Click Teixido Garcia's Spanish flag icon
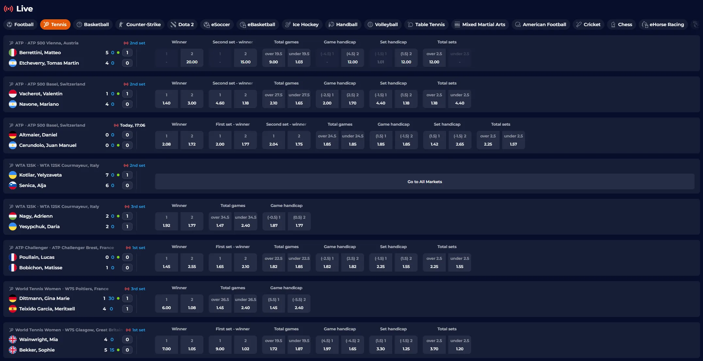Viewport: 703px width, 361px height. point(13,309)
